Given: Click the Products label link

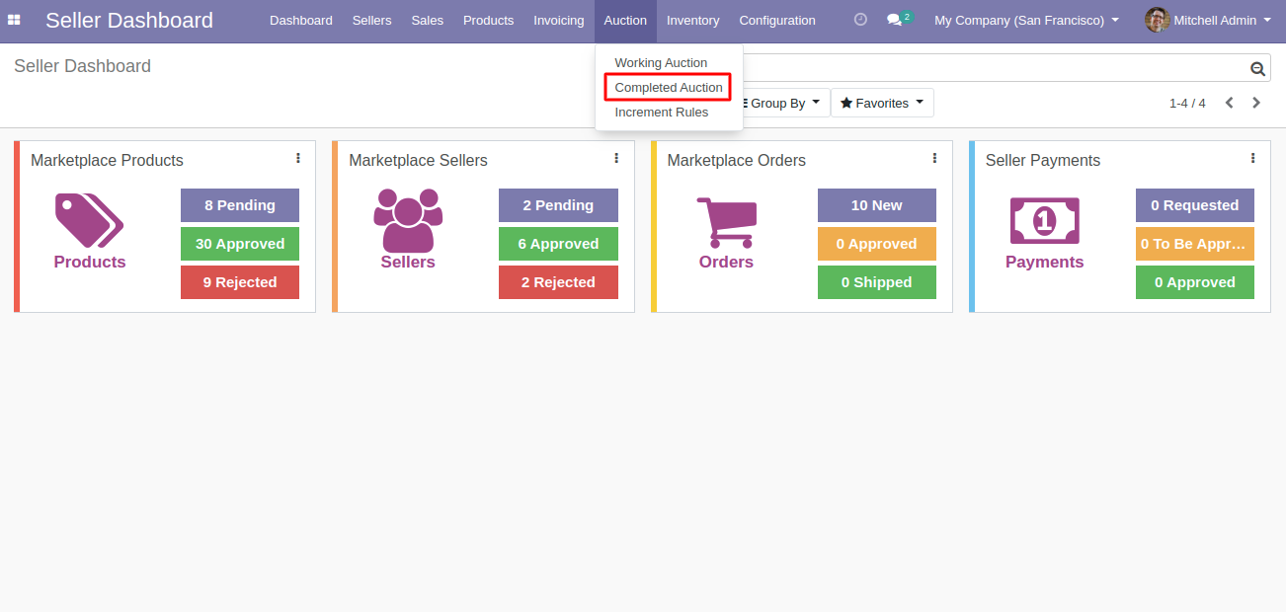Looking at the screenshot, I should coord(90,262).
